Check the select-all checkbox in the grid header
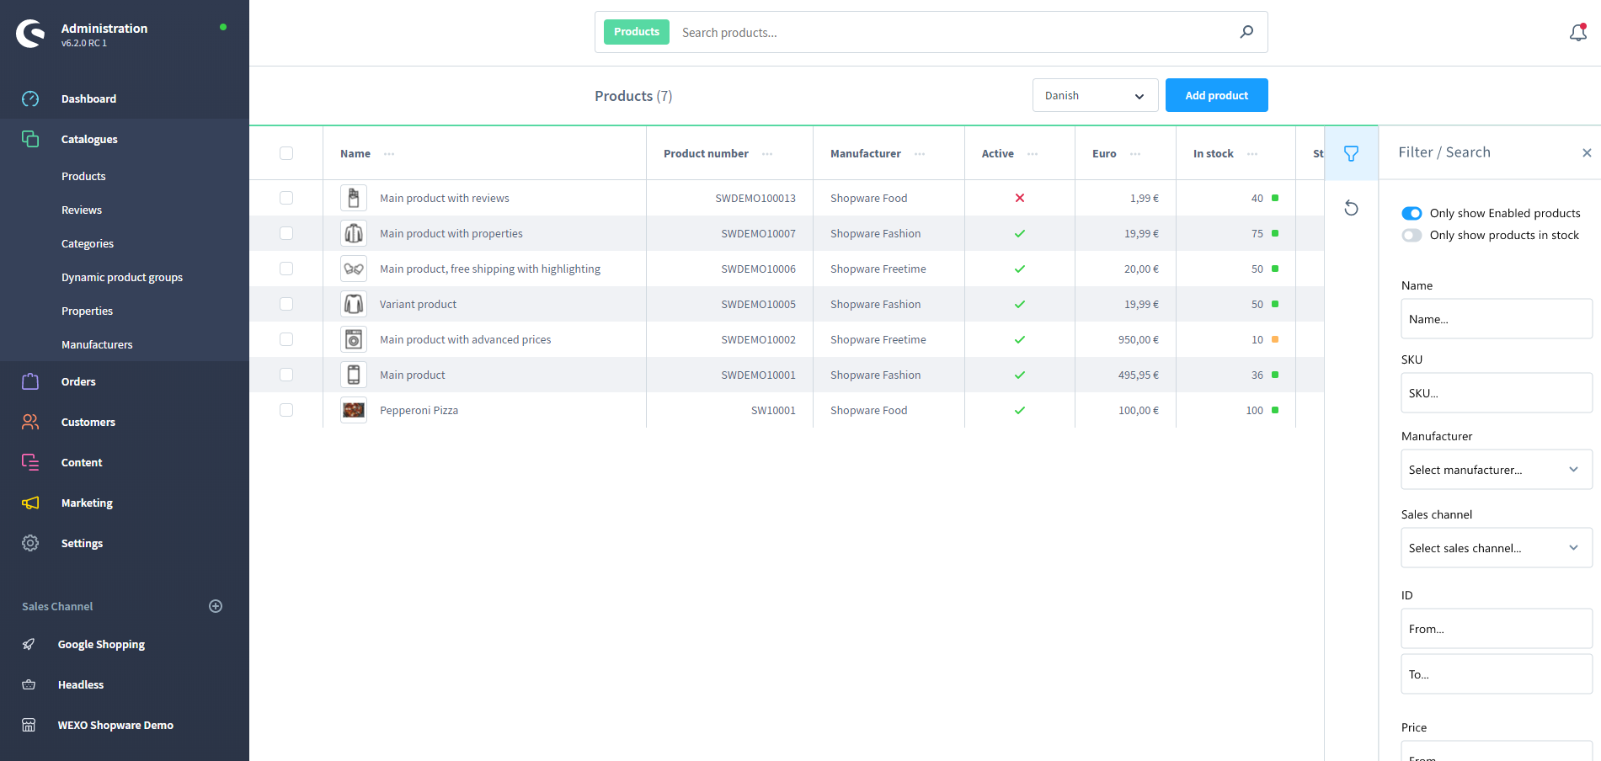Viewport: 1601px width, 761px height. [286, 153]
